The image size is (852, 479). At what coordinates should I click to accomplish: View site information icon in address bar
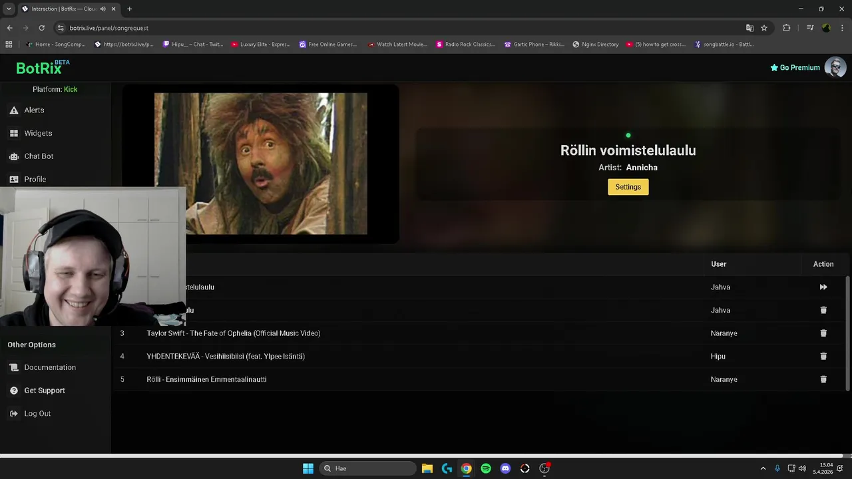tap(61, 28)
